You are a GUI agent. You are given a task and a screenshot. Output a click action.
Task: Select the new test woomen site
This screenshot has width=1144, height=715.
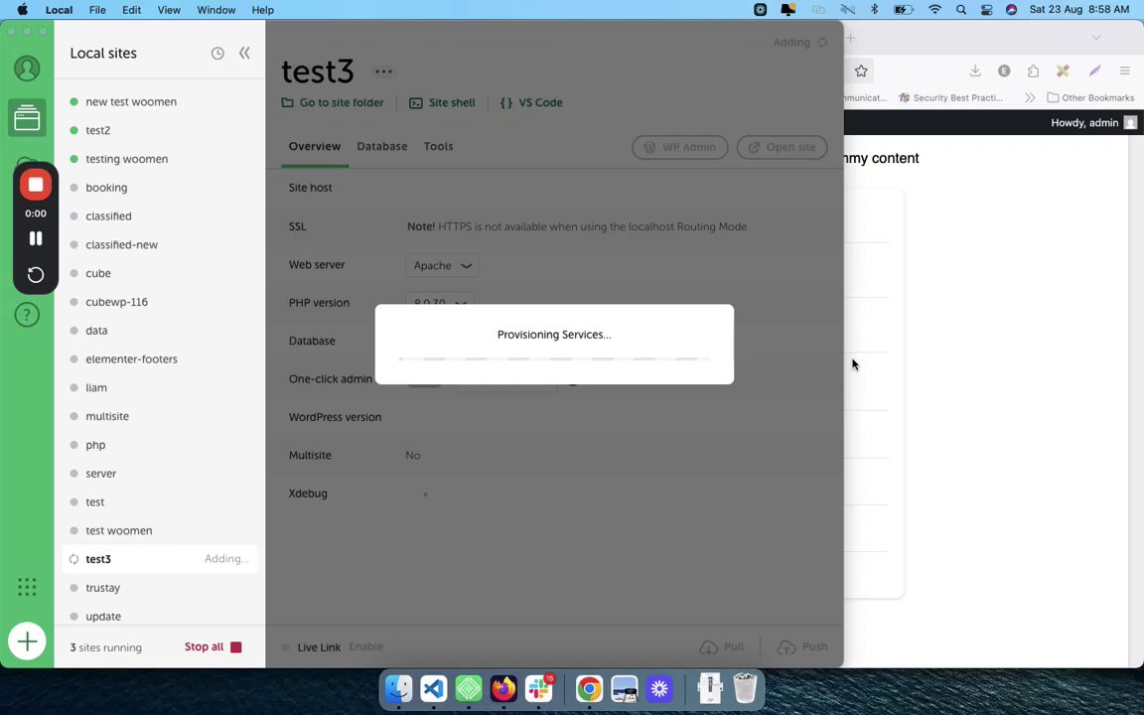(160, 102)
